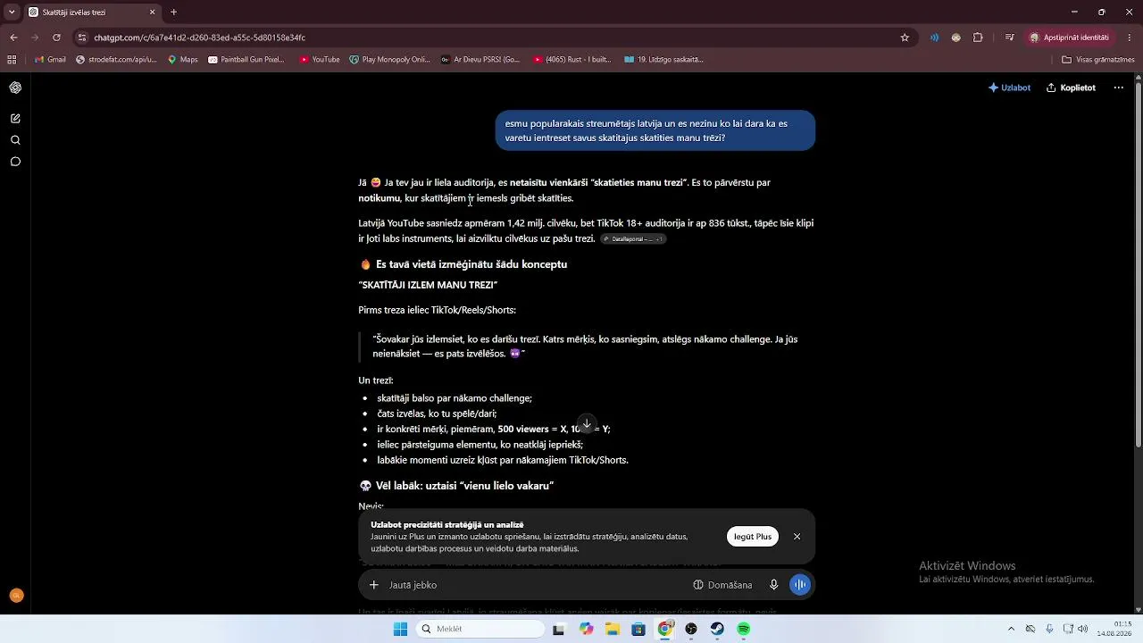
Task: Click the heading Vēl labāk: uztaisi vienu lielo vakaru
Action: tap(464, 486)
